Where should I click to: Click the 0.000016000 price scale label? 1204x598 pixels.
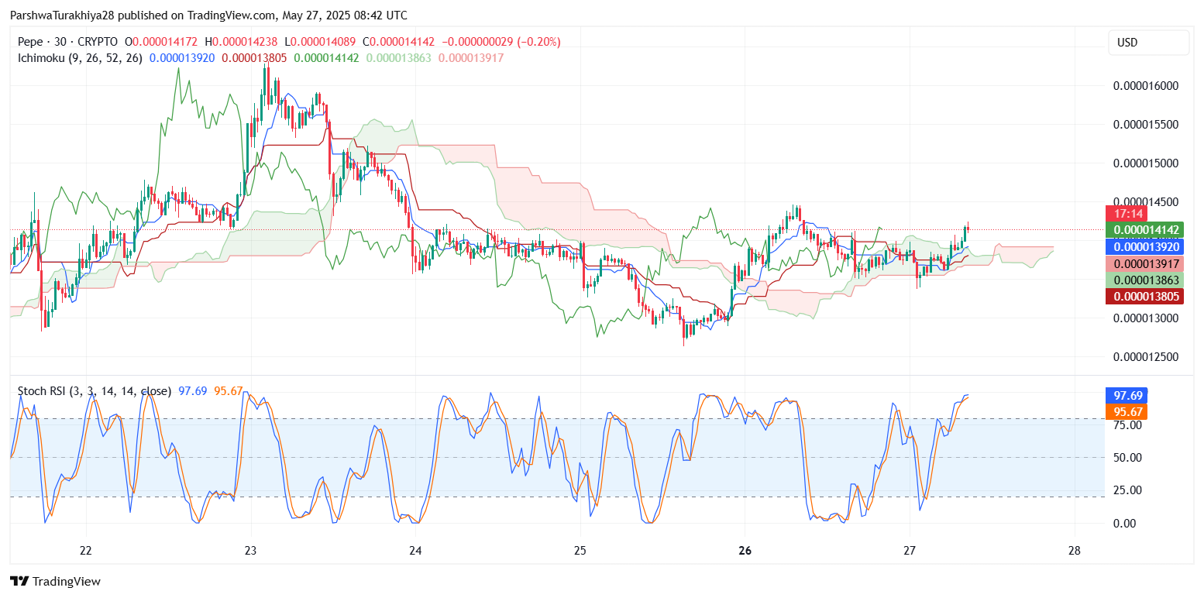tap(1144, 86)
